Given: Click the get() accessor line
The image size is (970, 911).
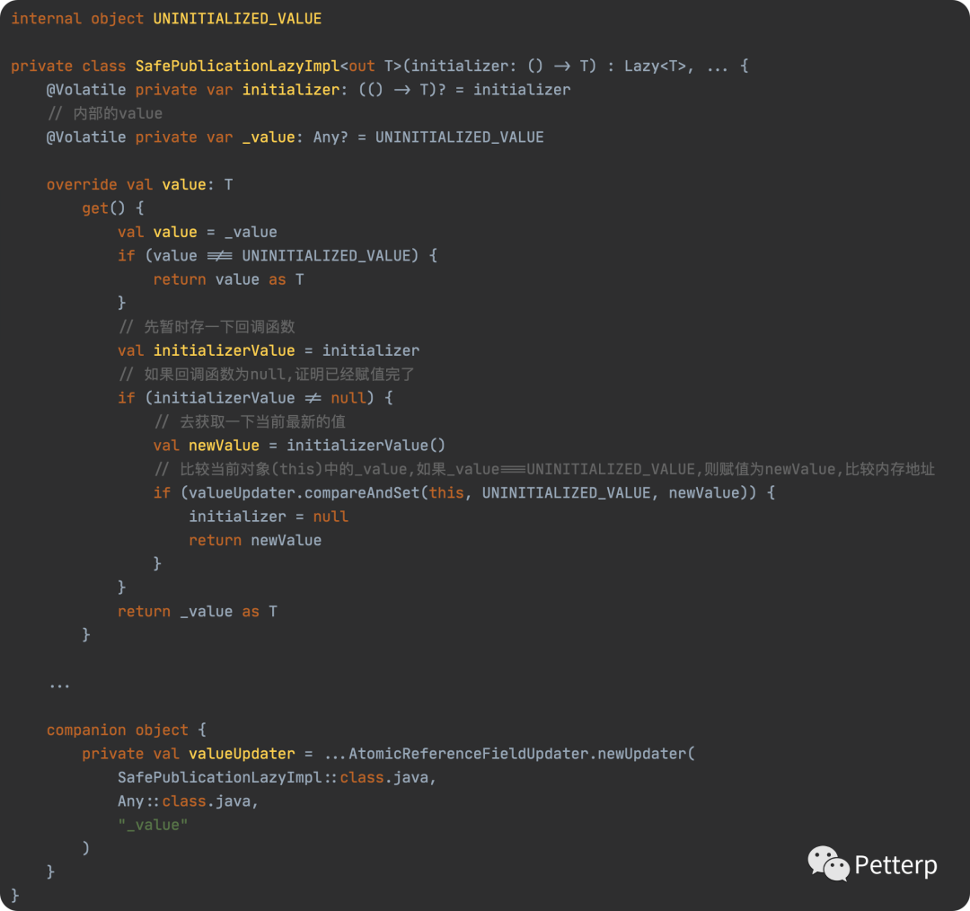Looking at the screenshot, I should [112, 208].
